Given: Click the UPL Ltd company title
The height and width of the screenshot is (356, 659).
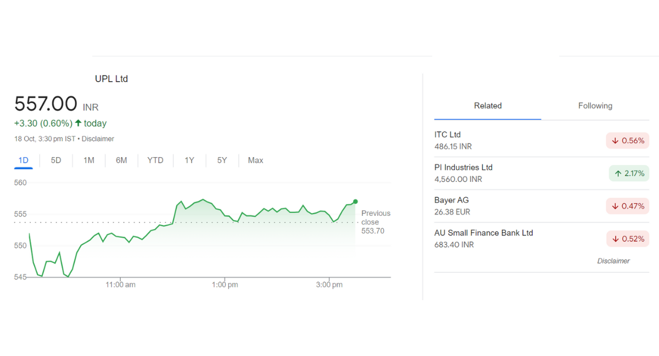Looking at the screenshot, I should pos(111,79).
